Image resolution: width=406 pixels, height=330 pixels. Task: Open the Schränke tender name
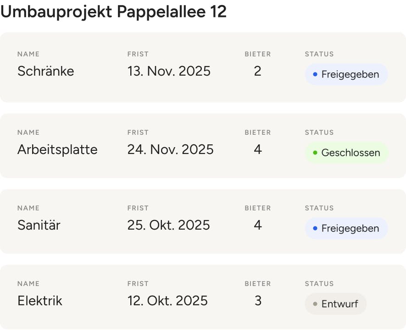tap(46, 71)
